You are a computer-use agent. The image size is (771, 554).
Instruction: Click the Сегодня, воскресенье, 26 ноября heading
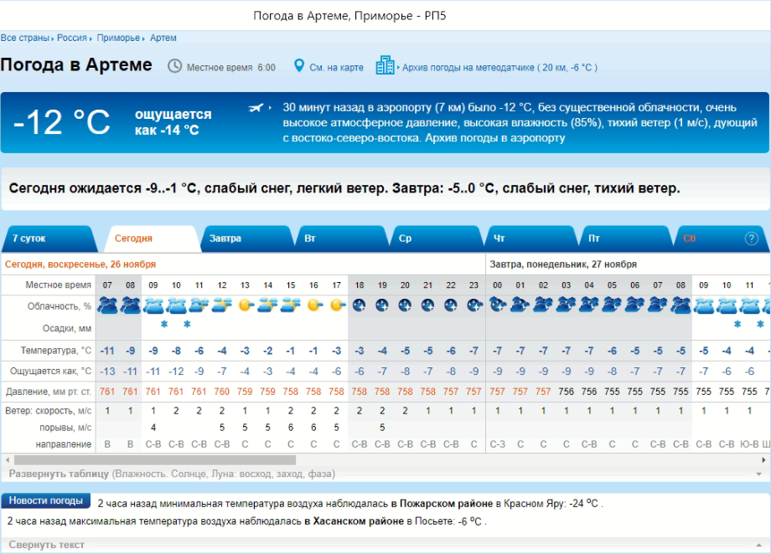tap(80, 264)
